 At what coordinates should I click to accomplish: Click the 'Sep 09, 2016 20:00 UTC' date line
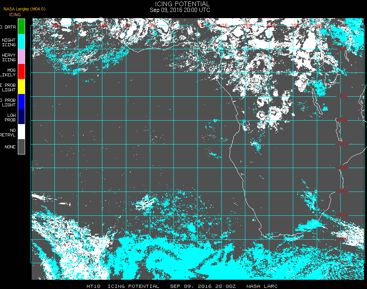pyautogui.click(x=180, y=10)
